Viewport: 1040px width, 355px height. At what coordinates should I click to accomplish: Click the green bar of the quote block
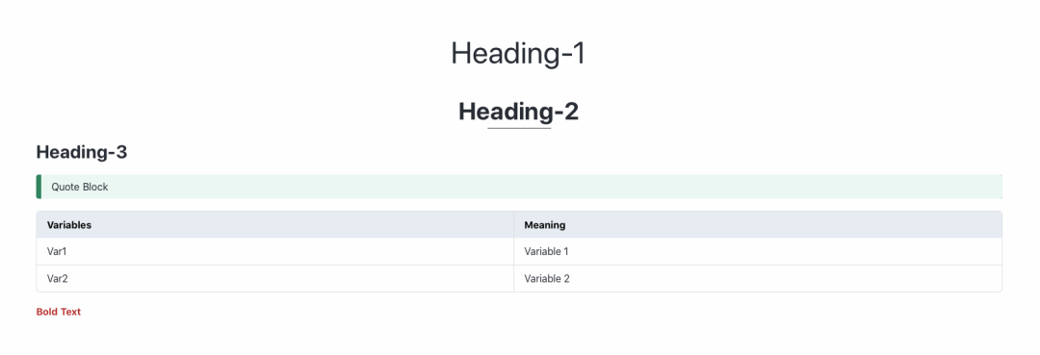(39, 187)
